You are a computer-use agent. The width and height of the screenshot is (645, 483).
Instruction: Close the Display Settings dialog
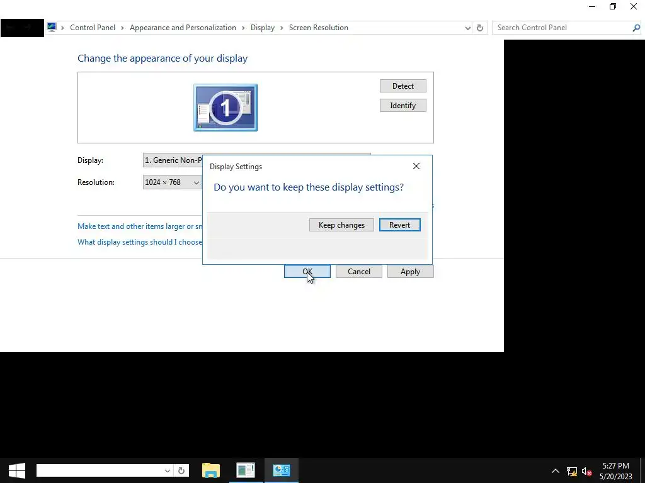point(416,166)
